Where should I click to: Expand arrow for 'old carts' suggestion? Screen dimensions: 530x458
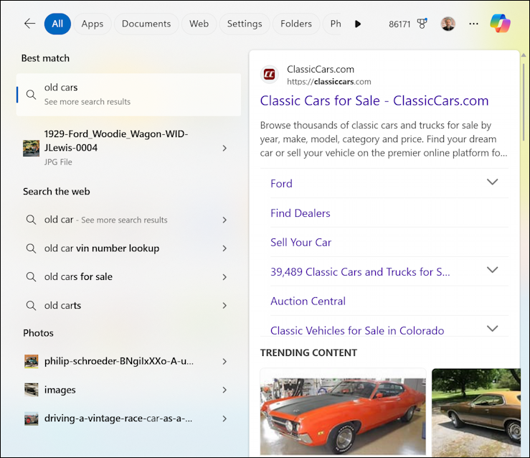point(224,305)
